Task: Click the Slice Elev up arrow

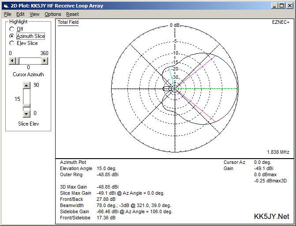Action: [26, 85]
